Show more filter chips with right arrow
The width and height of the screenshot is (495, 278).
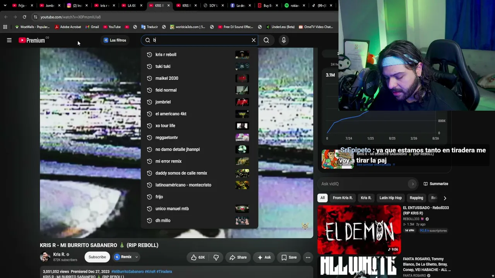(445, 198)
